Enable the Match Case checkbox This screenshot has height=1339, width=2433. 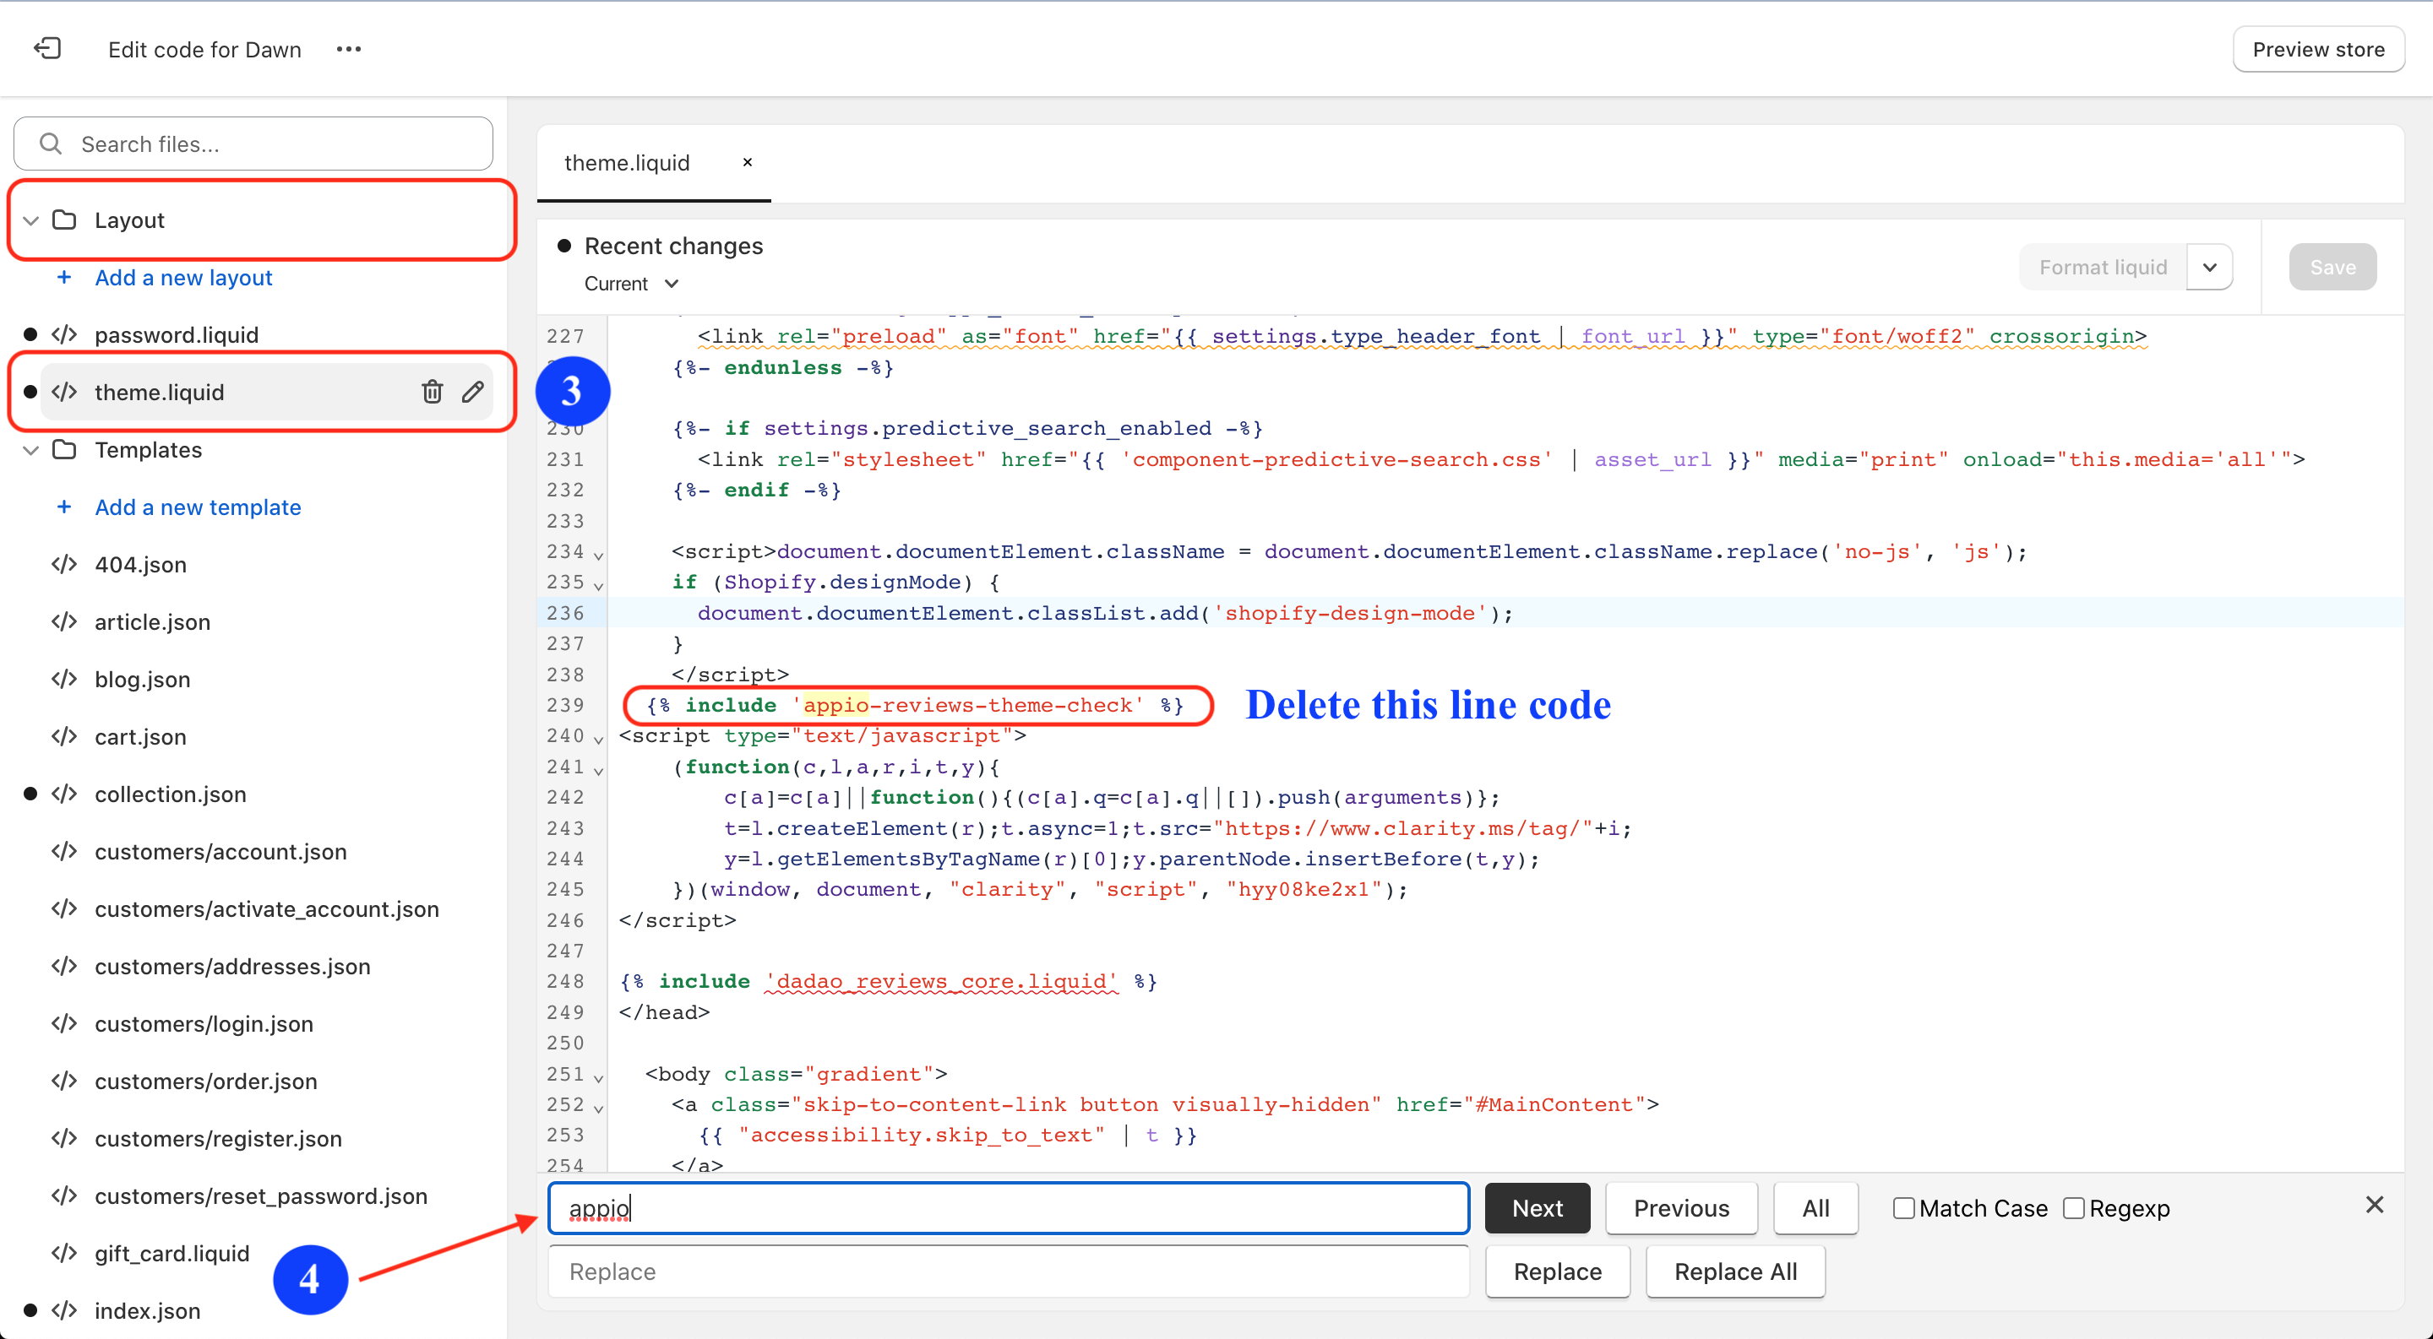click(x=1903, y=1208)
